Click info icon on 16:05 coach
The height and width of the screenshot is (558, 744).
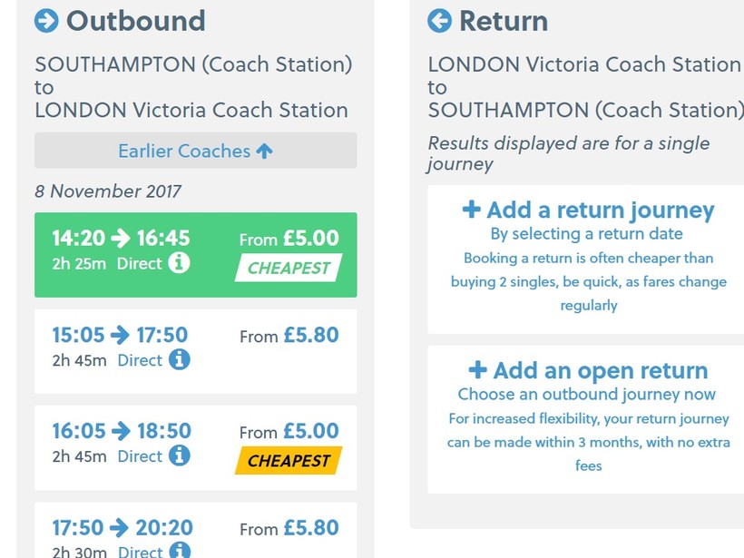[180, 456]
